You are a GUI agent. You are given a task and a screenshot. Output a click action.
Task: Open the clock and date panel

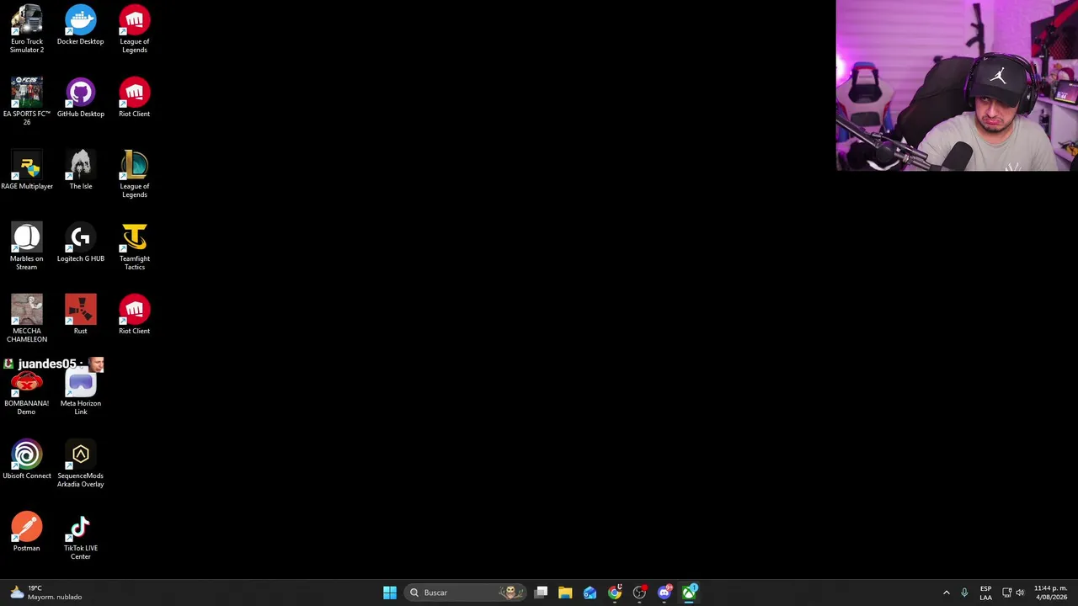click(1051, 593)
